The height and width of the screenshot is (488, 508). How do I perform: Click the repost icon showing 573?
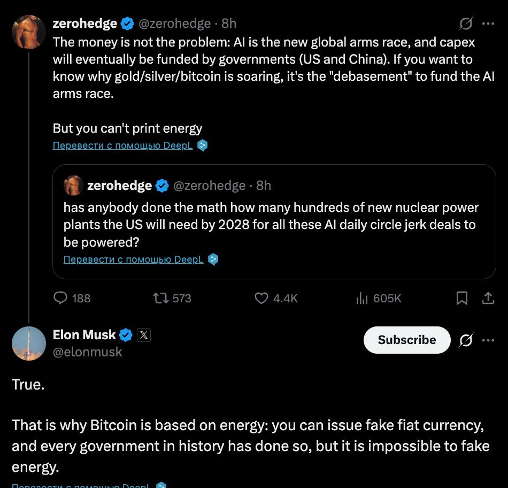click(160, 298)
